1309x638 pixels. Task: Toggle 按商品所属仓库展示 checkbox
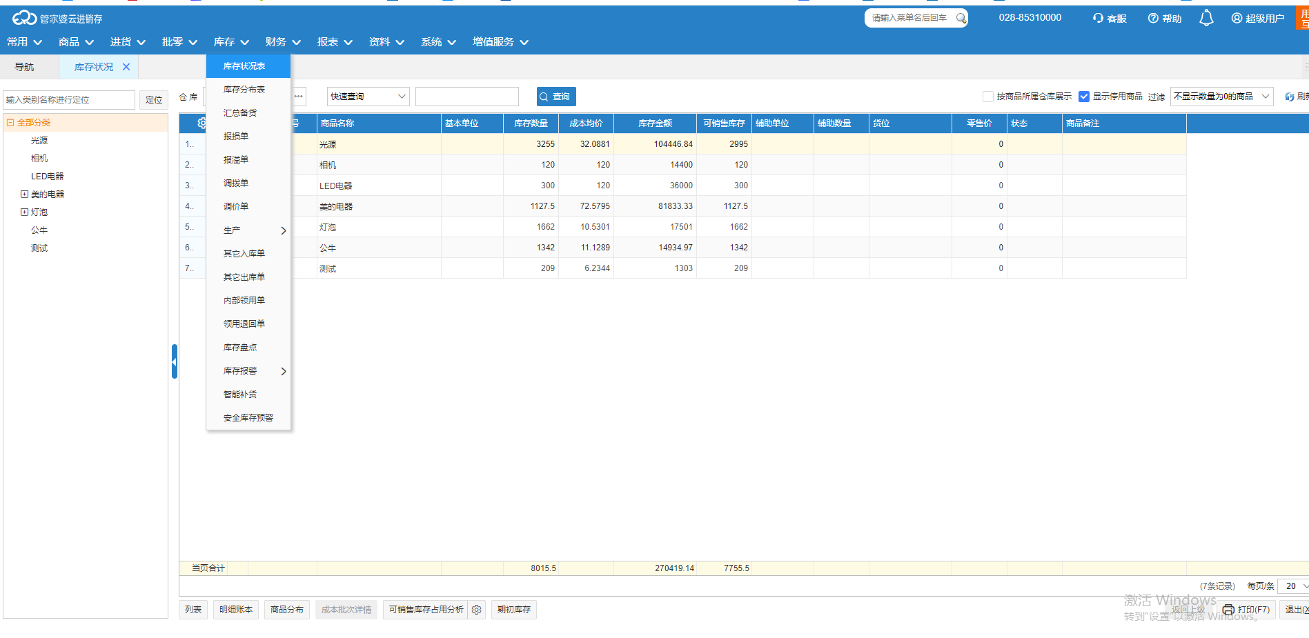coord(988,97)
